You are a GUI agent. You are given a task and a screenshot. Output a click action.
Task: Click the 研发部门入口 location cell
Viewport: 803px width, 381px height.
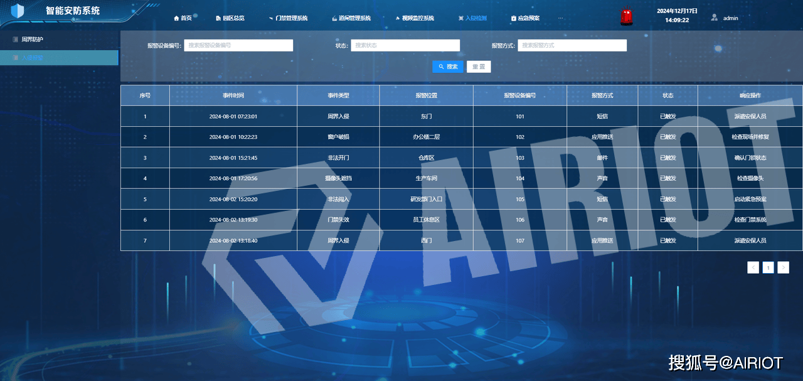(427, 199)
